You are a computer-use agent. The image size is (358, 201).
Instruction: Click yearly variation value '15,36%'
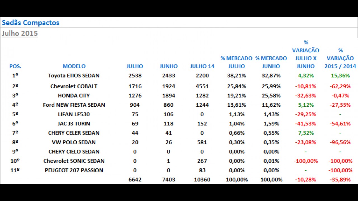coord(340,76)
